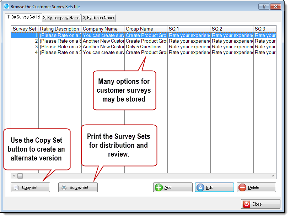Click the Group Name column header
The image size is (290, 218).
140,29
